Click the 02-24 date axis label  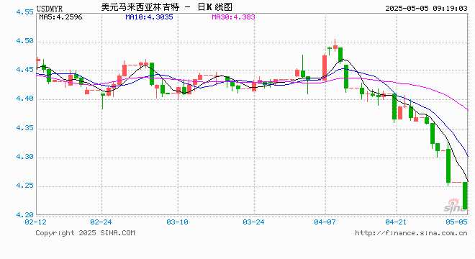101,222
